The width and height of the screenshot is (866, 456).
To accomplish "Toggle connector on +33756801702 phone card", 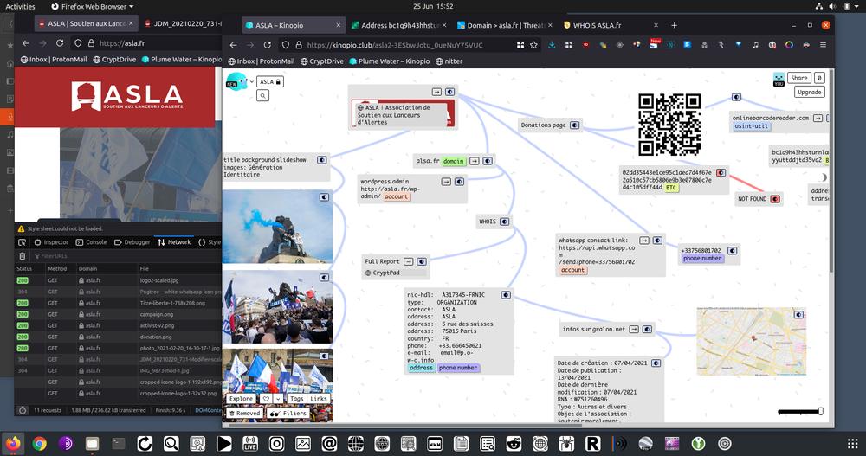I will [732, 251].
